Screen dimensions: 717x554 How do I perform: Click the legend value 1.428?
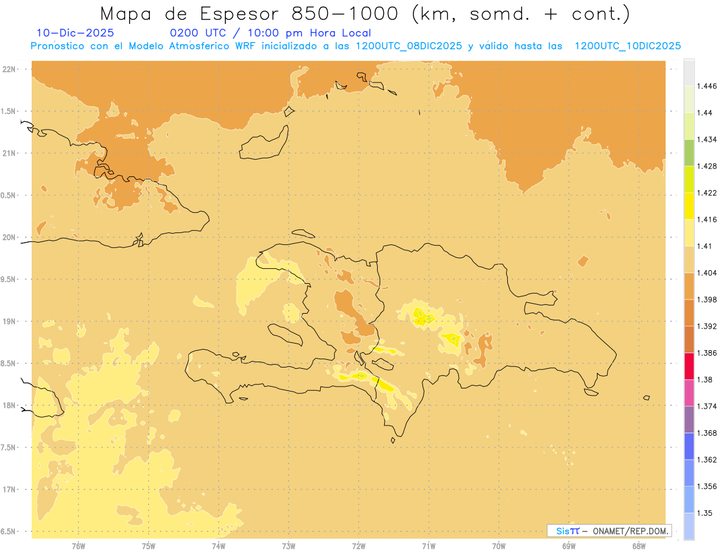[707, 166]
